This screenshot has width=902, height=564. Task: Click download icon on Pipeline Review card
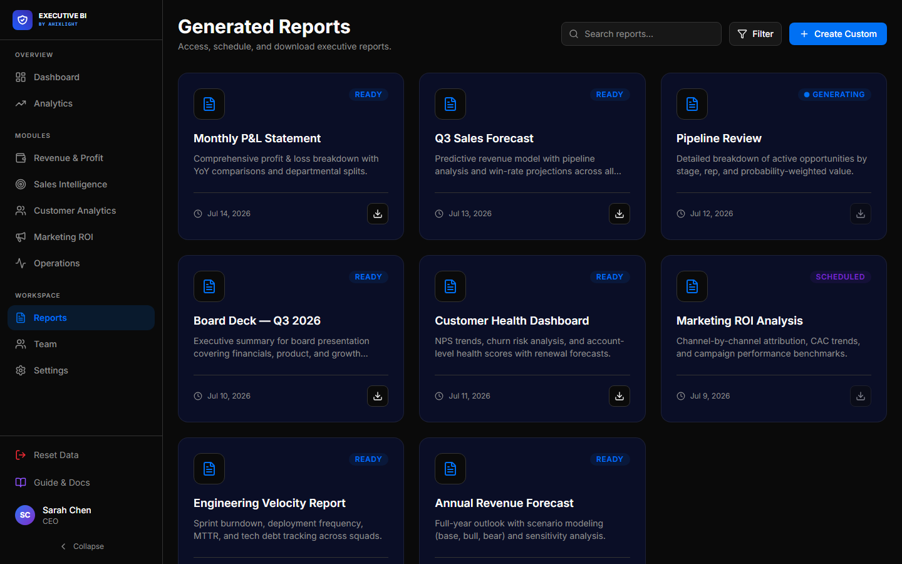[861, 214]
